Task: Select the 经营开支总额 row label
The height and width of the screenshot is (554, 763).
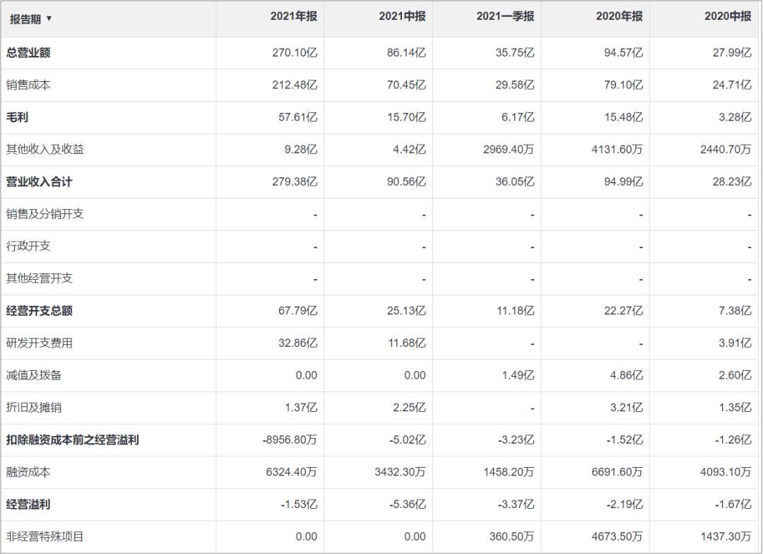Action: click(x=40, y=310)
